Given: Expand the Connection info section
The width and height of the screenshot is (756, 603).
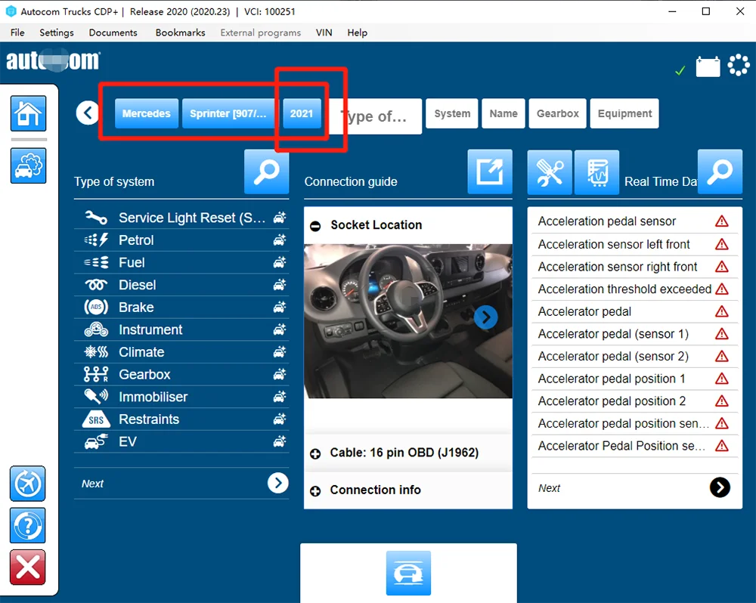Looking at the screenshot, I should tap(315, 490).
